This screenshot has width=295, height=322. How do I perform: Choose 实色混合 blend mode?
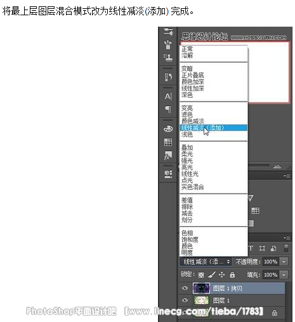[193, 187]
